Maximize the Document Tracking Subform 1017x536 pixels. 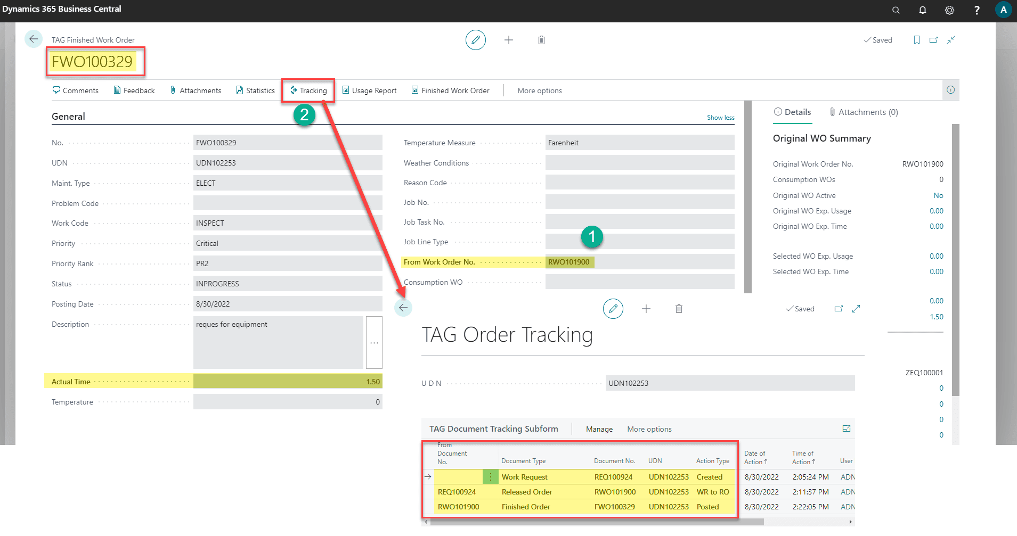point(847,428)
